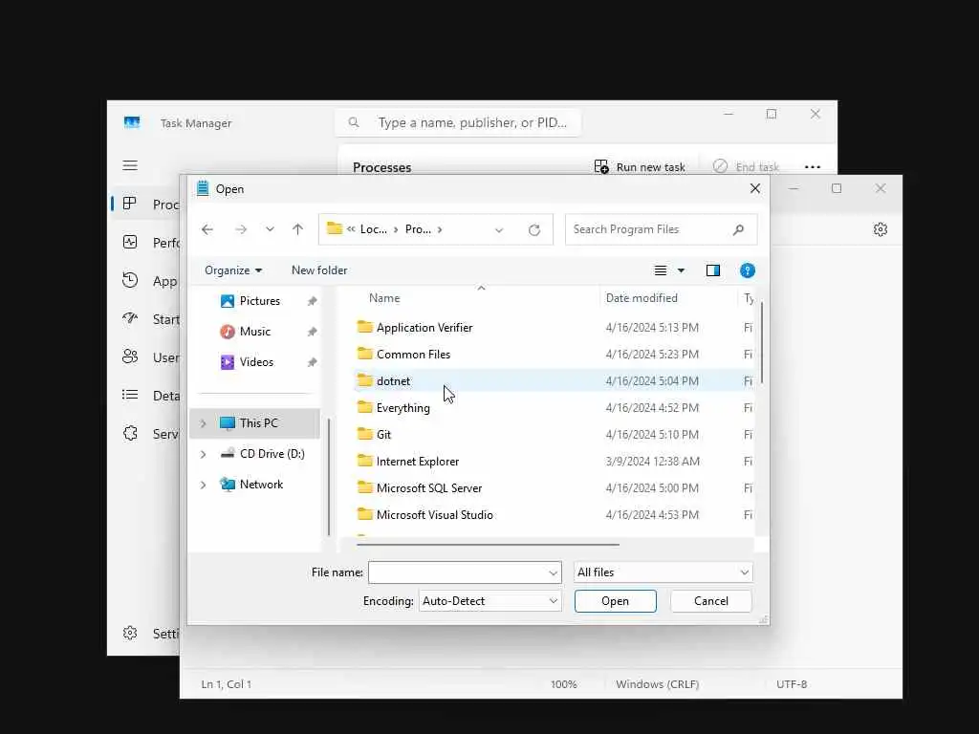Select This PC in navigation pane

tap(254, 423)
